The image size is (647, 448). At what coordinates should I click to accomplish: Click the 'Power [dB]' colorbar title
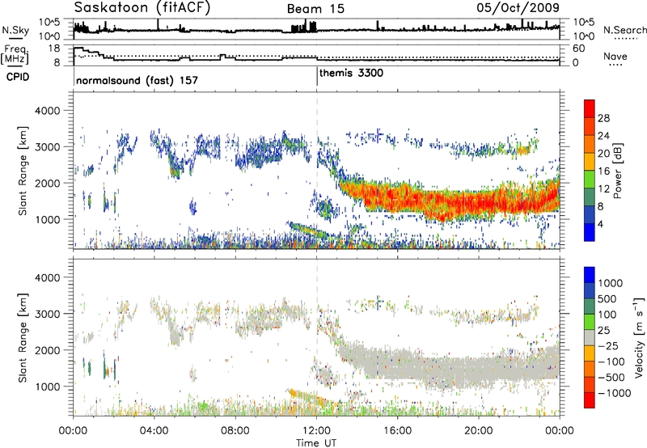617,171
